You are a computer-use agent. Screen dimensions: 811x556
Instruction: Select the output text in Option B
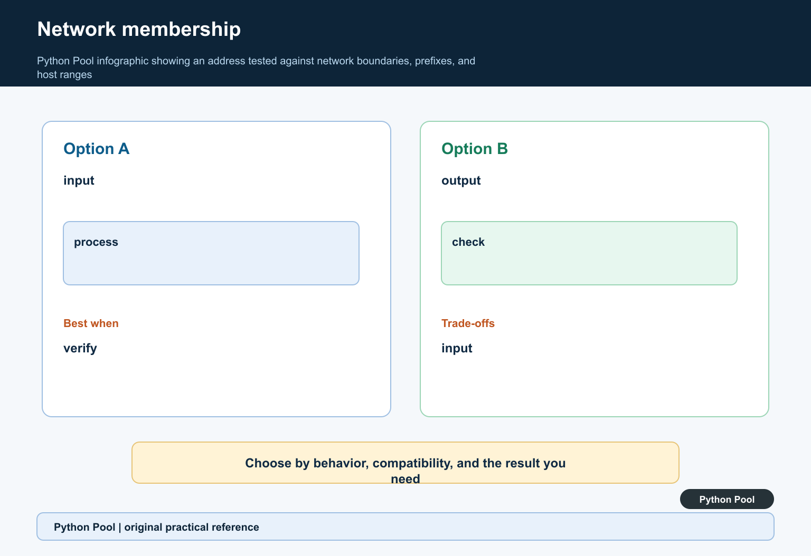tap(461, 180)
